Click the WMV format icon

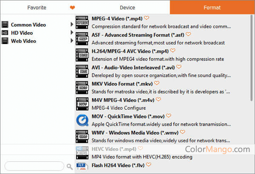(82, 137)
